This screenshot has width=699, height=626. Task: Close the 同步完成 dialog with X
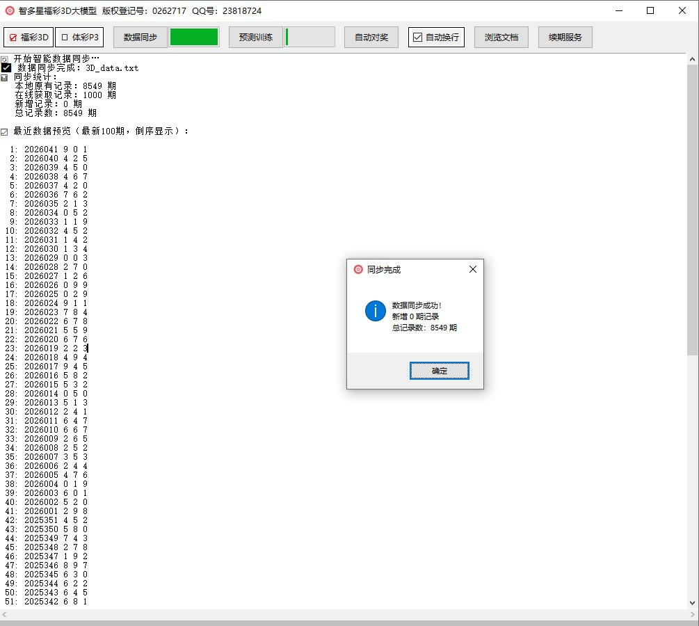pos(473,269)
